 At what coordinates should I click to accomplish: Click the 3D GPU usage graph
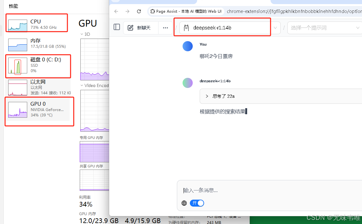[95, 59]
